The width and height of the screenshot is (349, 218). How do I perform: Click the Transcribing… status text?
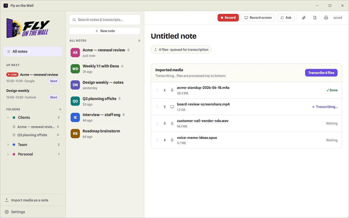point(327,107)
